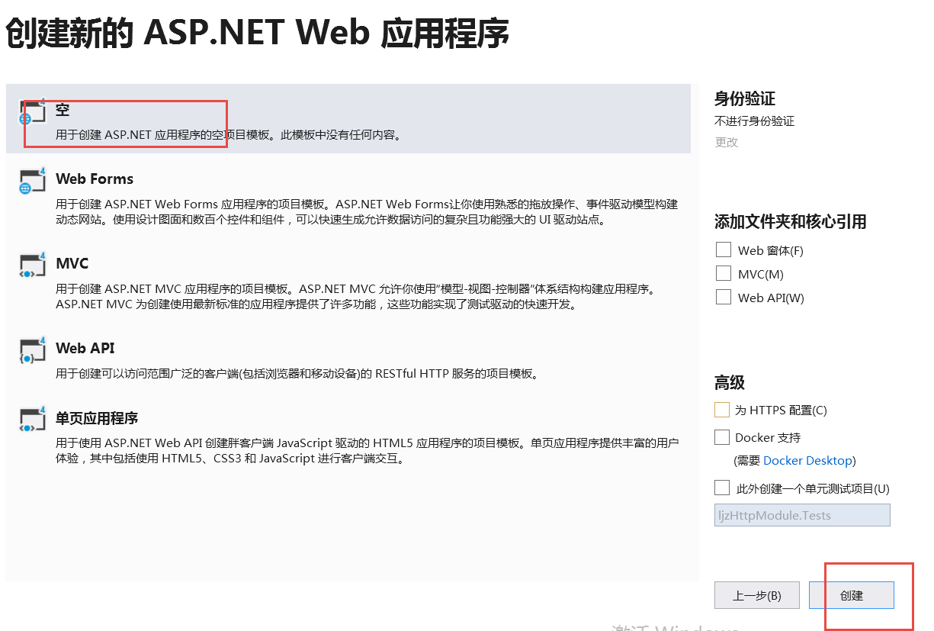Click the 创建 button
The height and width of the screenshot is (631, 934).
click(x=852, y=595)
